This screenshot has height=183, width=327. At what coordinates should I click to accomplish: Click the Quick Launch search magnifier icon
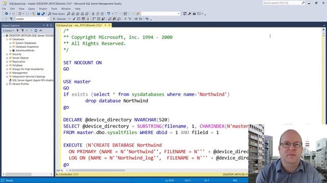pyautogui.click(x=303, y=3)
